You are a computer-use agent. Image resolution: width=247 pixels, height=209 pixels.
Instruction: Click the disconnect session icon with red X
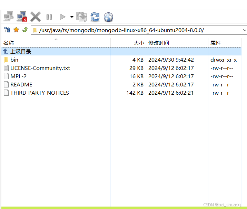(22, 17)
